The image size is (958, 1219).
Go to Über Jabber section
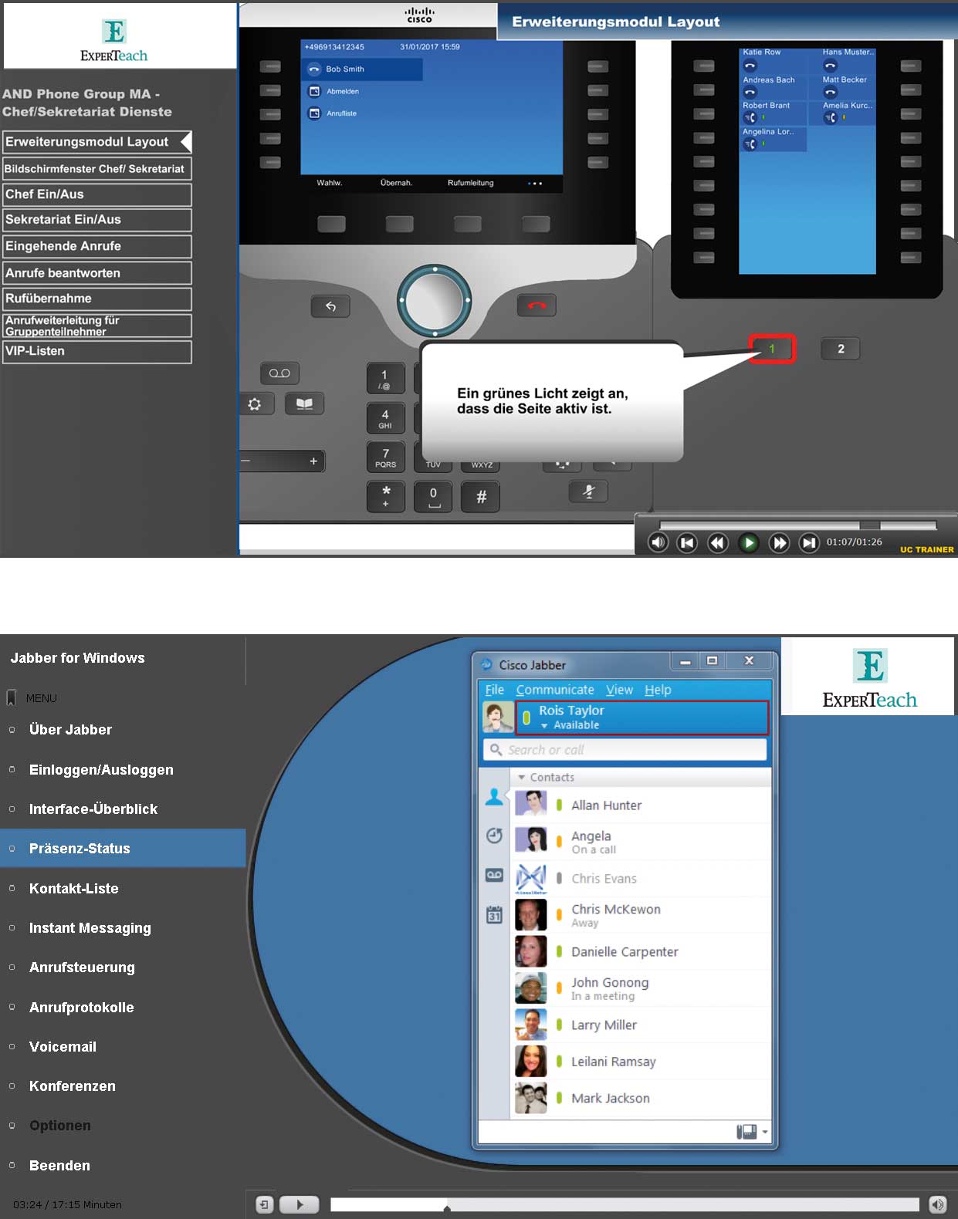[x=70, y=730]
